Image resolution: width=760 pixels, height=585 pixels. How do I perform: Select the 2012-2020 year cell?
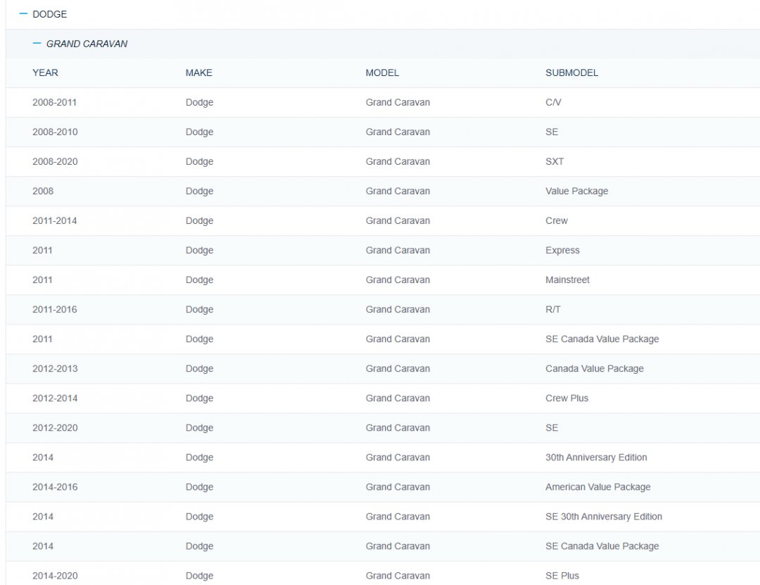55,427
